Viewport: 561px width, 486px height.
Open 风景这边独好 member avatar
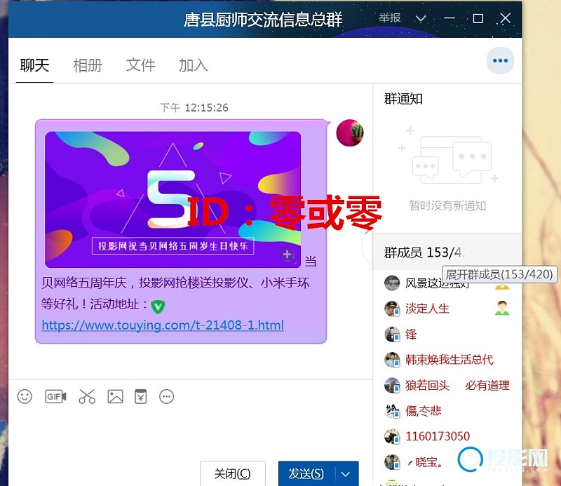392,283
